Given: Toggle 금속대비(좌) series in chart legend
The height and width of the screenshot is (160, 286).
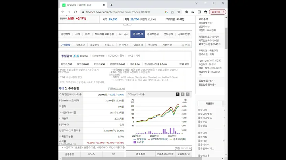Looking at the screenshot, I should point(178,139).
